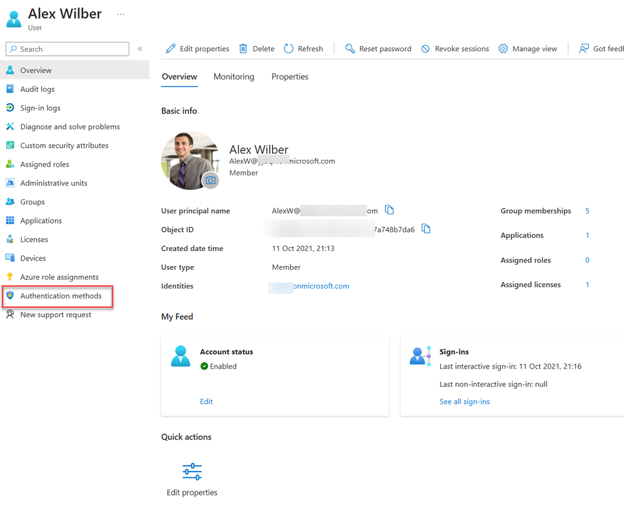624x509 pixels.
Task: Click the Revoke sessions icon
Action: [425, 49]
